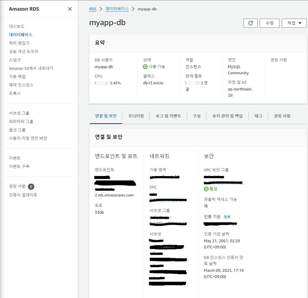This screenshot has height=298, width=308.
Task: Click the redacted VPC 보안 그룹 link
Action: point(224,180)
